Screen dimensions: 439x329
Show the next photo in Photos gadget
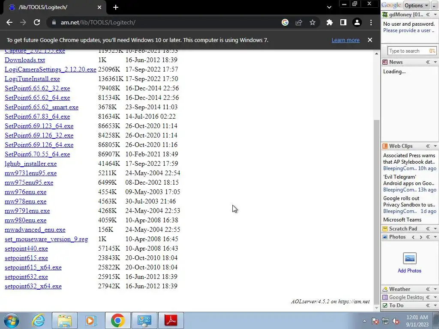click(x=421, y=237)
